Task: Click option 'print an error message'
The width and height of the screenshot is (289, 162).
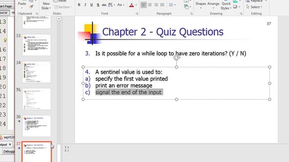Action: 124,85
